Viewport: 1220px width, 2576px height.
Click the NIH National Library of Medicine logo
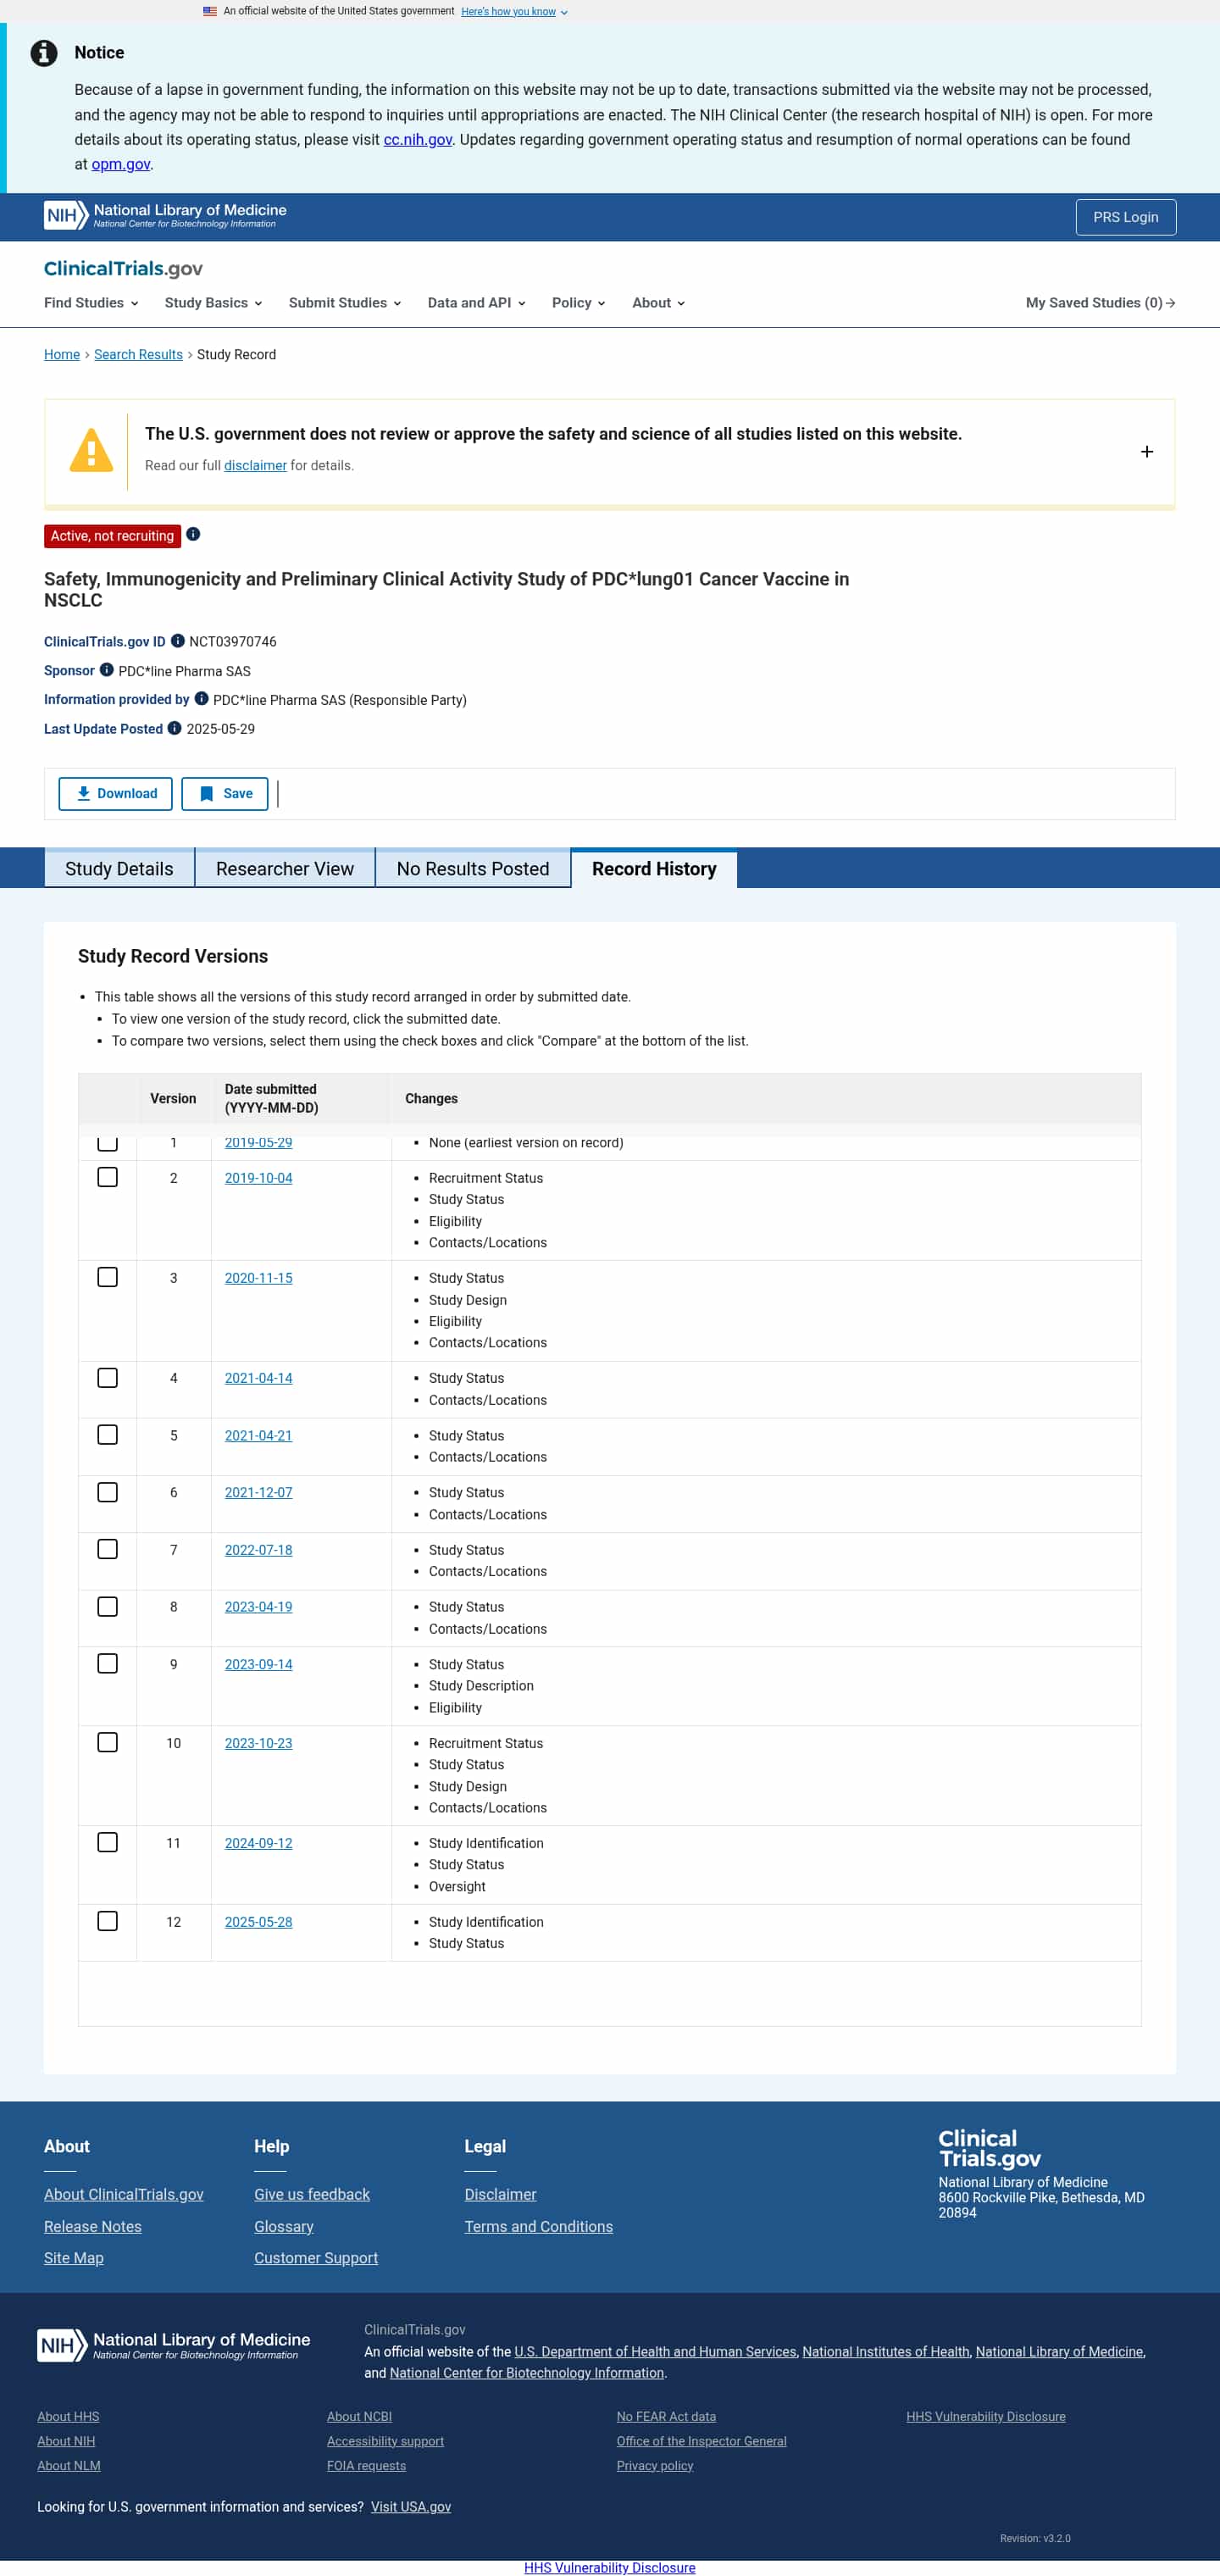165,216
